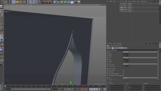Switch to Texture mode in sidebar
Screen dimensions: 161x91
pos(2,14)
